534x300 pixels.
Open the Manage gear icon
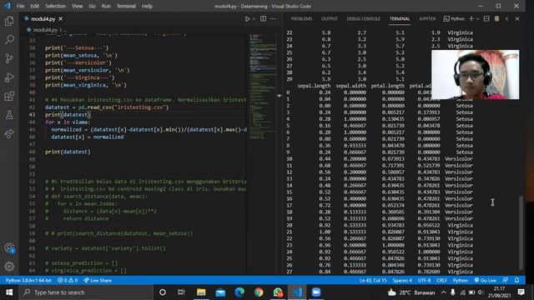click(x=9, y=267)
